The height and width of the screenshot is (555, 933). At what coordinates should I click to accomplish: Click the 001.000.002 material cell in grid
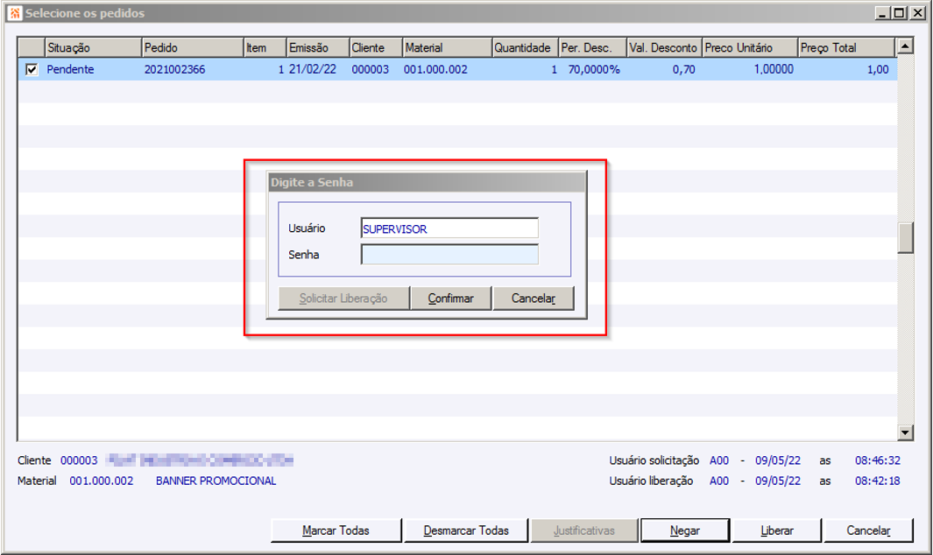435,70
